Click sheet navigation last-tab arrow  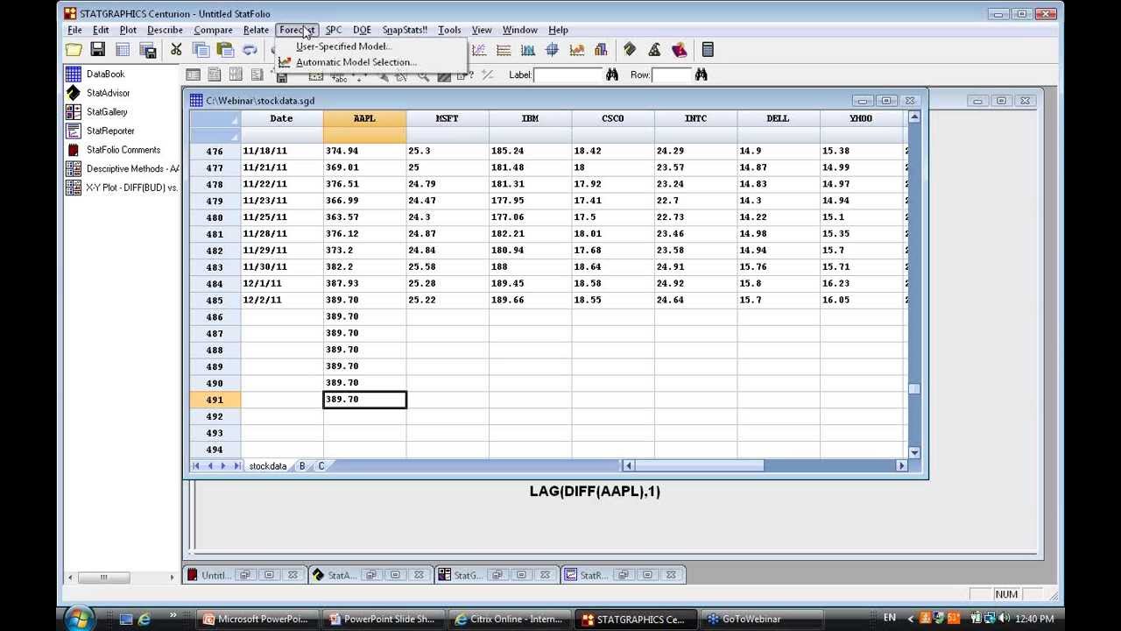(x=236, y=466)
